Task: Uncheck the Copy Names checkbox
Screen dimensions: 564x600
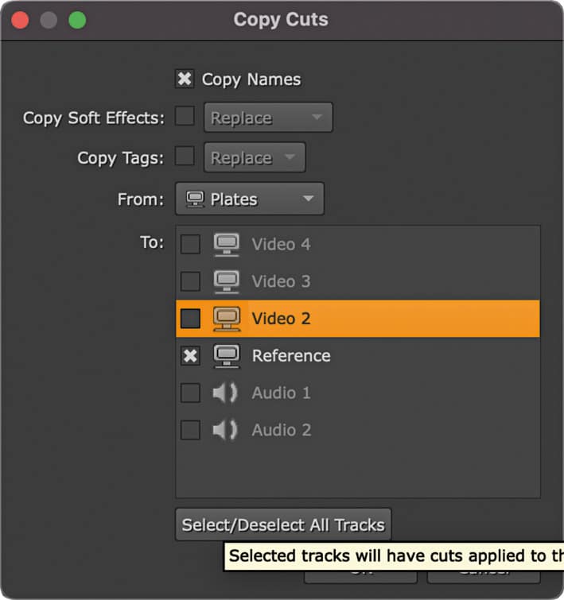Action: (185, 79)
